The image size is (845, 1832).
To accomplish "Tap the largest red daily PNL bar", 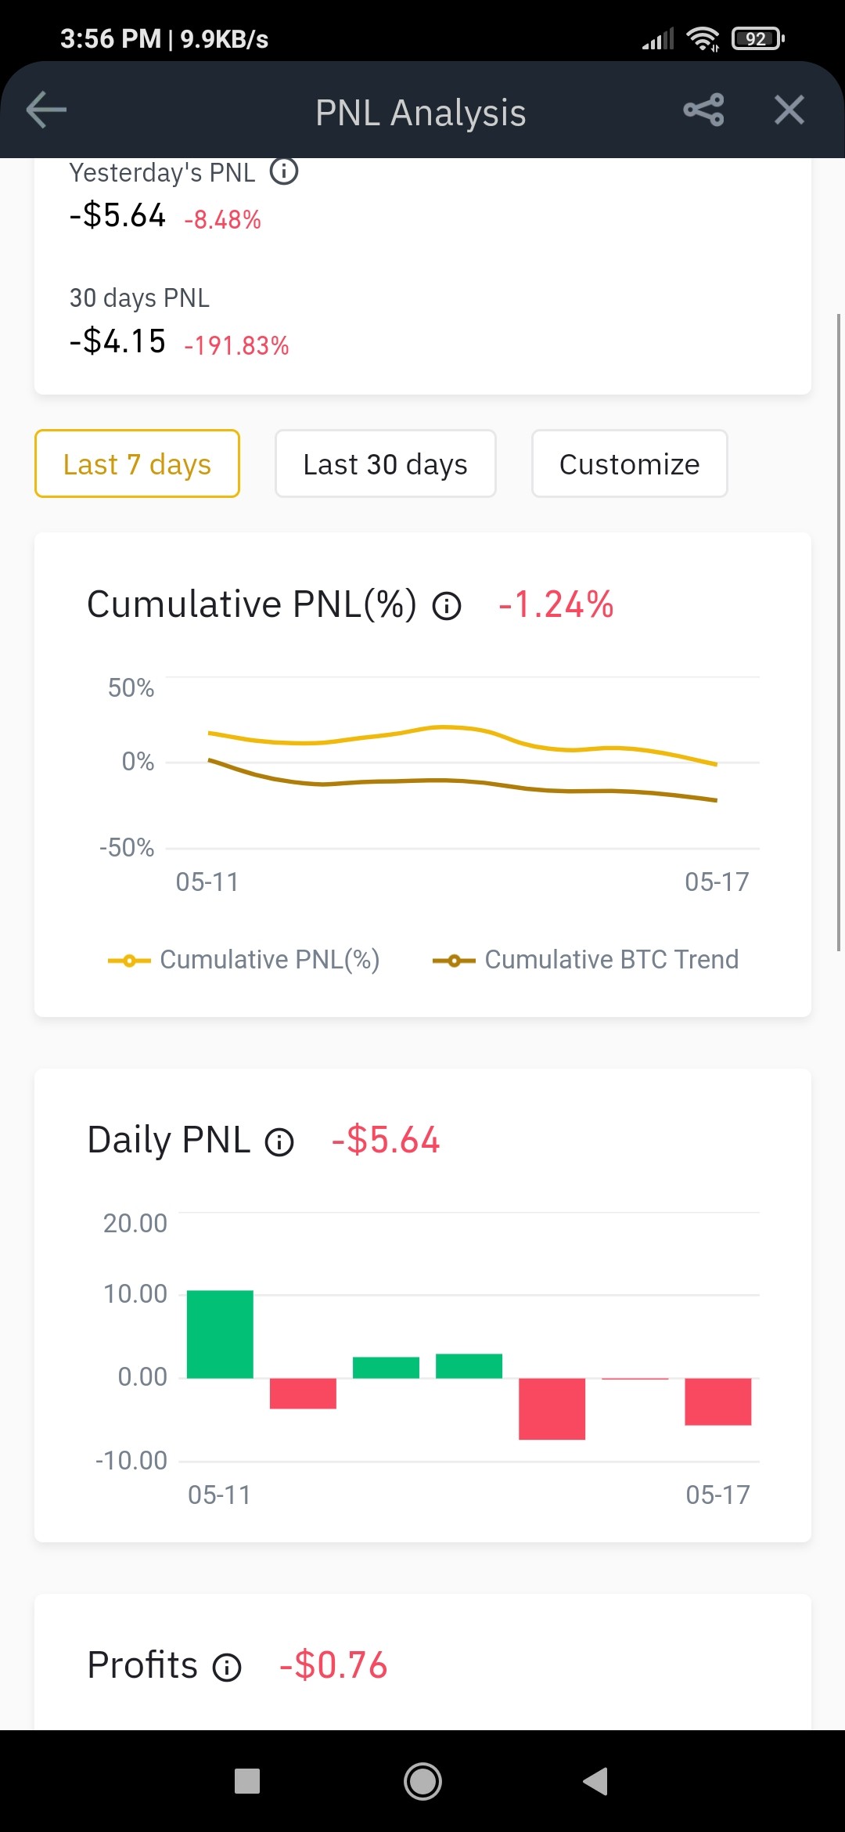I will coord(552,1408).
